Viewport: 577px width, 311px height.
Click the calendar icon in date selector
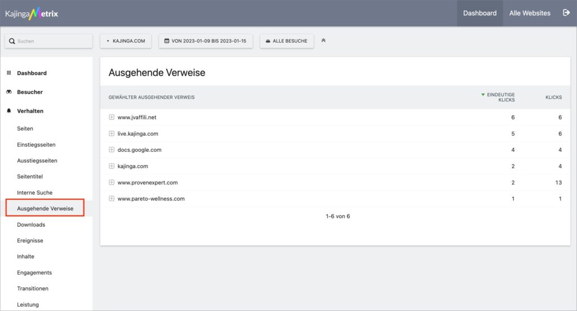pyautogui.click(x=167, y=40)
